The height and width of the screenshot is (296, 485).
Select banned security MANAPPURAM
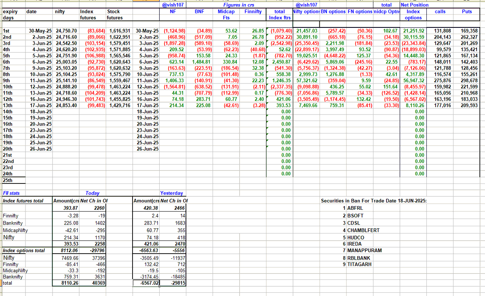[x=365, y=250]
